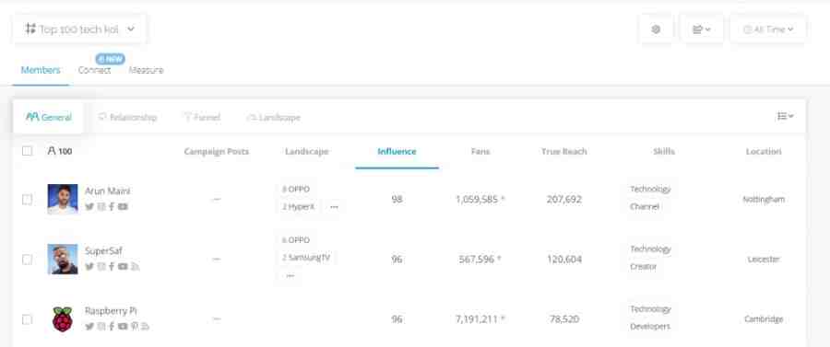
Task: Switch to the Measure tab
Action: coord(146,70)
